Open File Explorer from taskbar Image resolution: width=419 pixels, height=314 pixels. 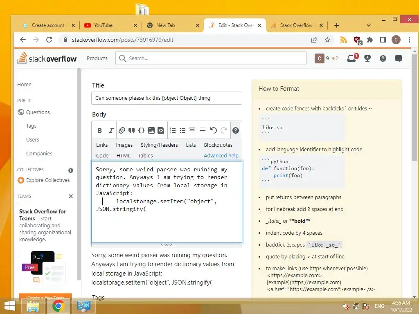tap(34, 306)
